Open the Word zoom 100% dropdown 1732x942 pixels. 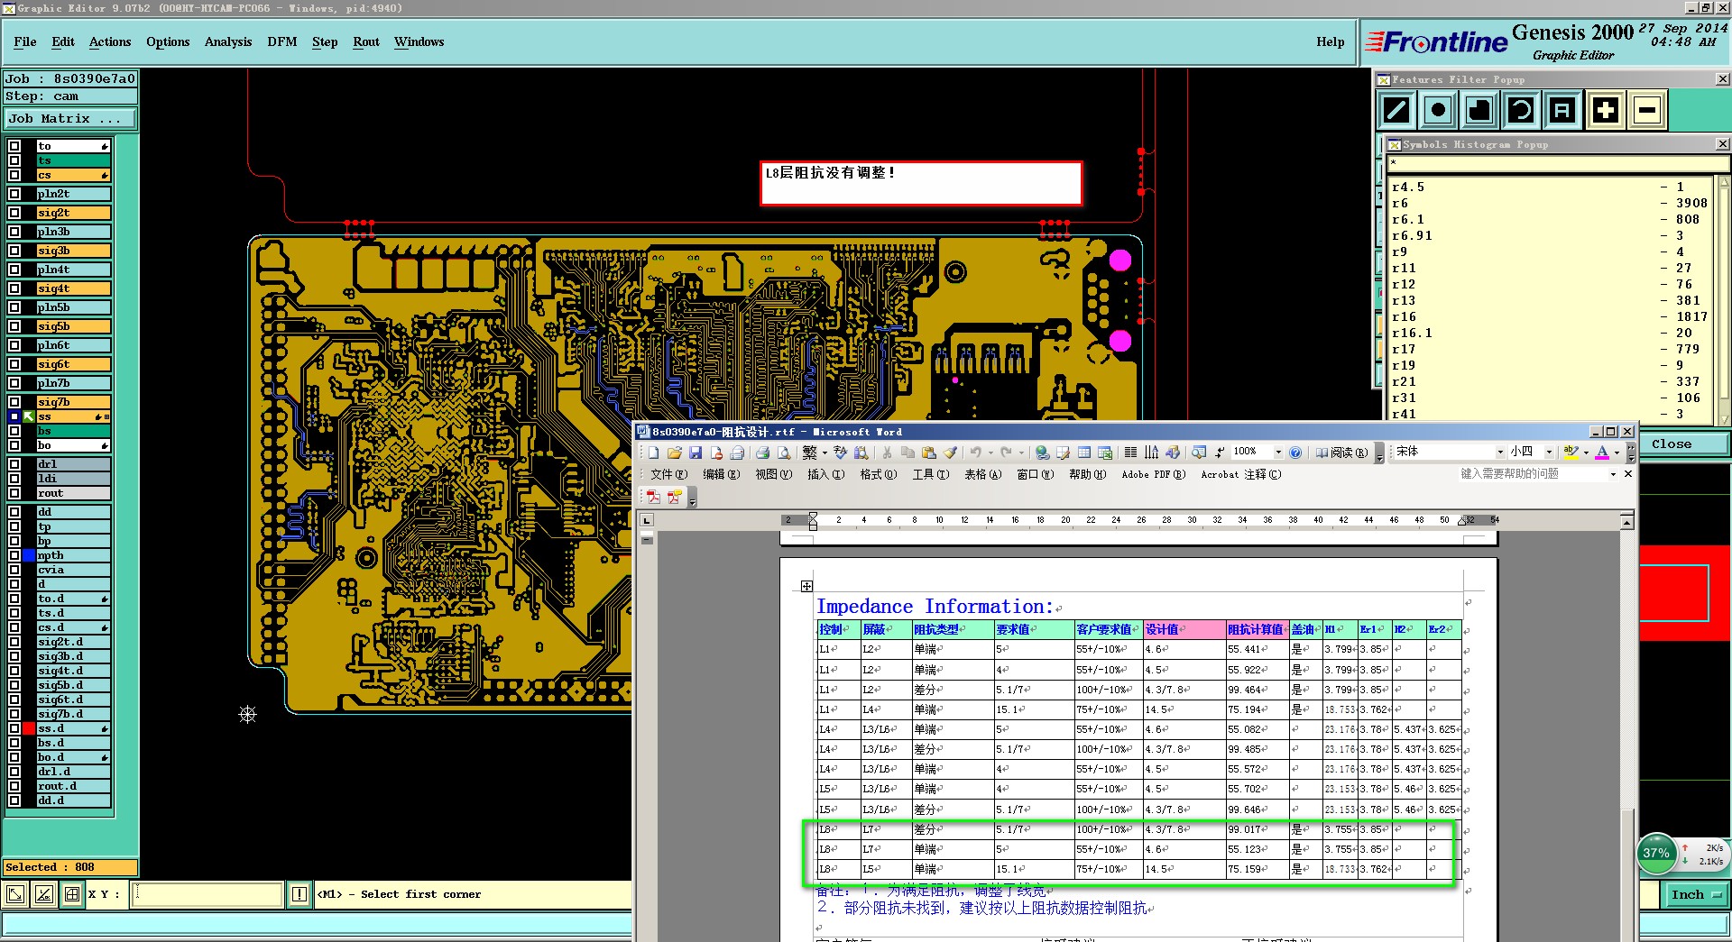click(x=1277, y=453)
